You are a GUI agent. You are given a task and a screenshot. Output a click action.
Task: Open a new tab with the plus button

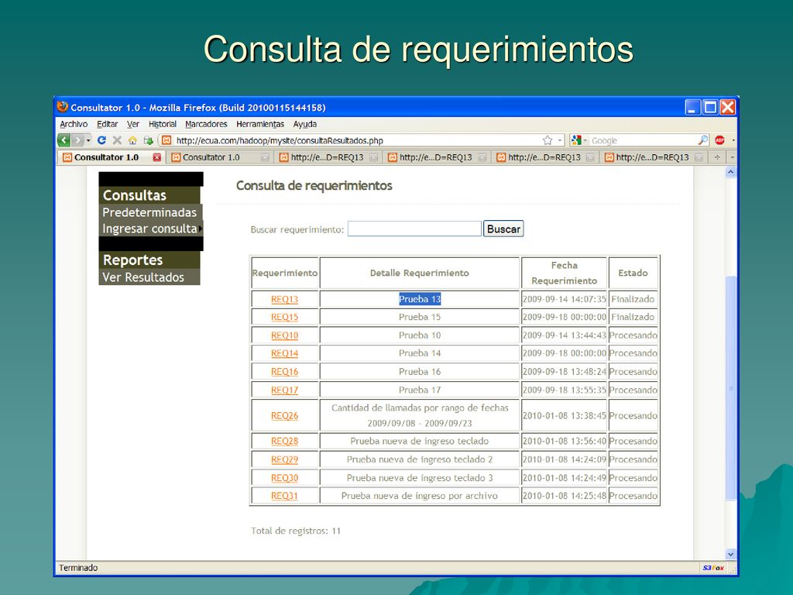coord(717,157)
